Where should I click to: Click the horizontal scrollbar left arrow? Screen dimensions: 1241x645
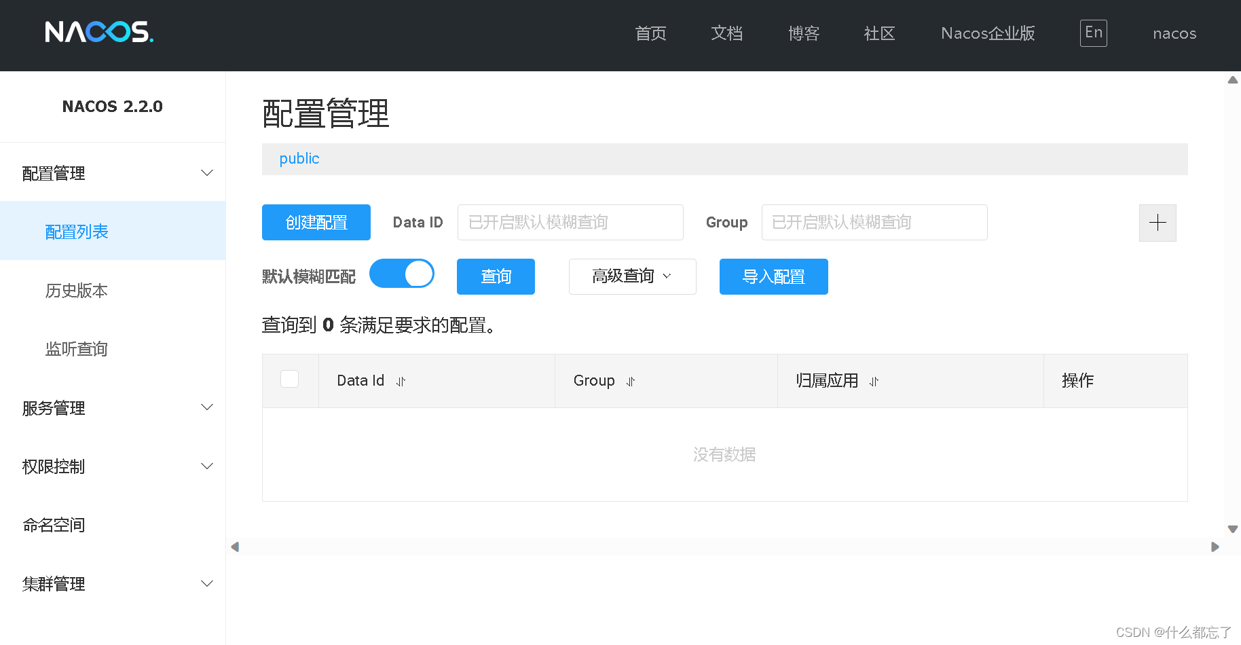pyautogui.click(x=235, y=547)
